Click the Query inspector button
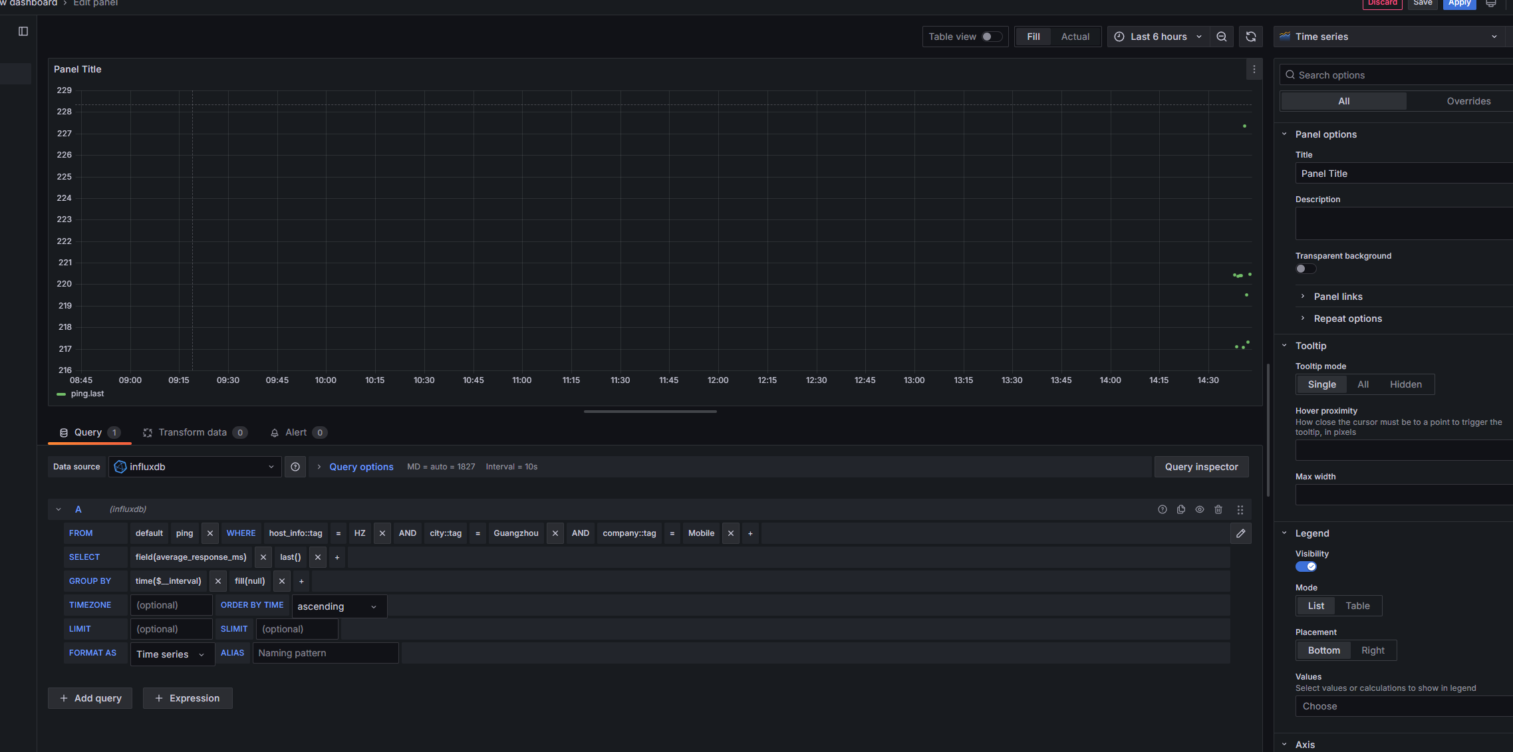This screenshot has height=752, width=1513. [x=1201, y=467]
